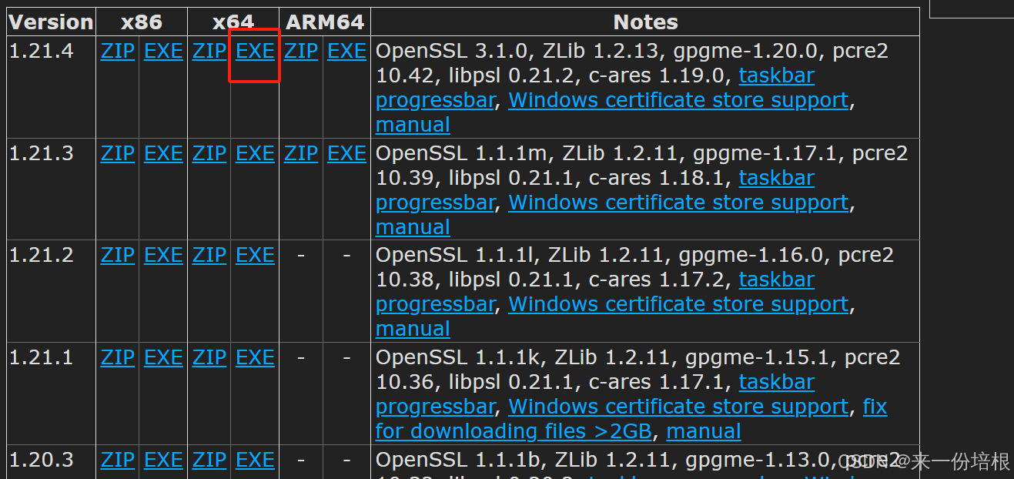This screenshot has height=479, width=1014.
Task: Download the x86 ZIP for version 1.21.1
Action: [118, 358]
